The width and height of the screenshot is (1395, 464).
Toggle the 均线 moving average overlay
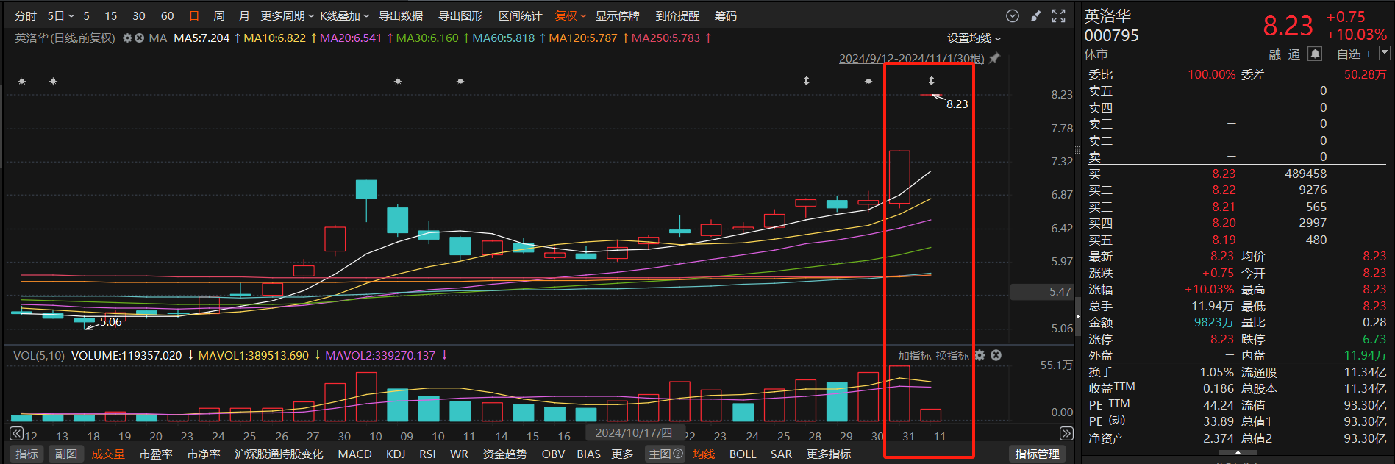pos(704,454)
